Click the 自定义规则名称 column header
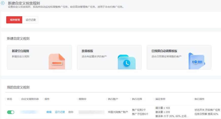221x119 pixels. tap(30, 99)
